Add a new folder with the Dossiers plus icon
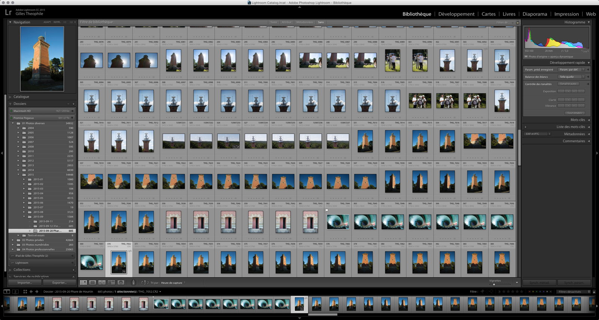Viewport: 599px width, 320px height. 73,104
